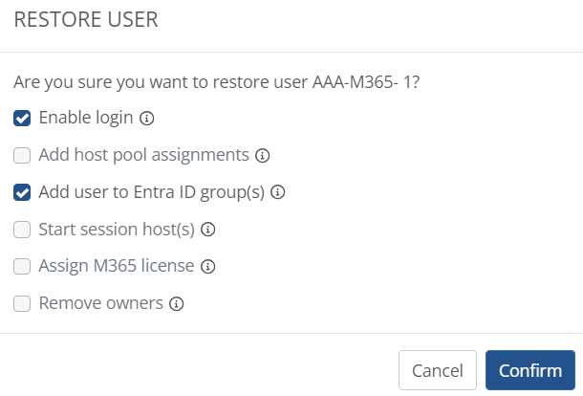Image resolution: width=583 pixels, height=396 pixels.
Task: Click the 'Start session host(s)' label text
Action: pos(117,230)
